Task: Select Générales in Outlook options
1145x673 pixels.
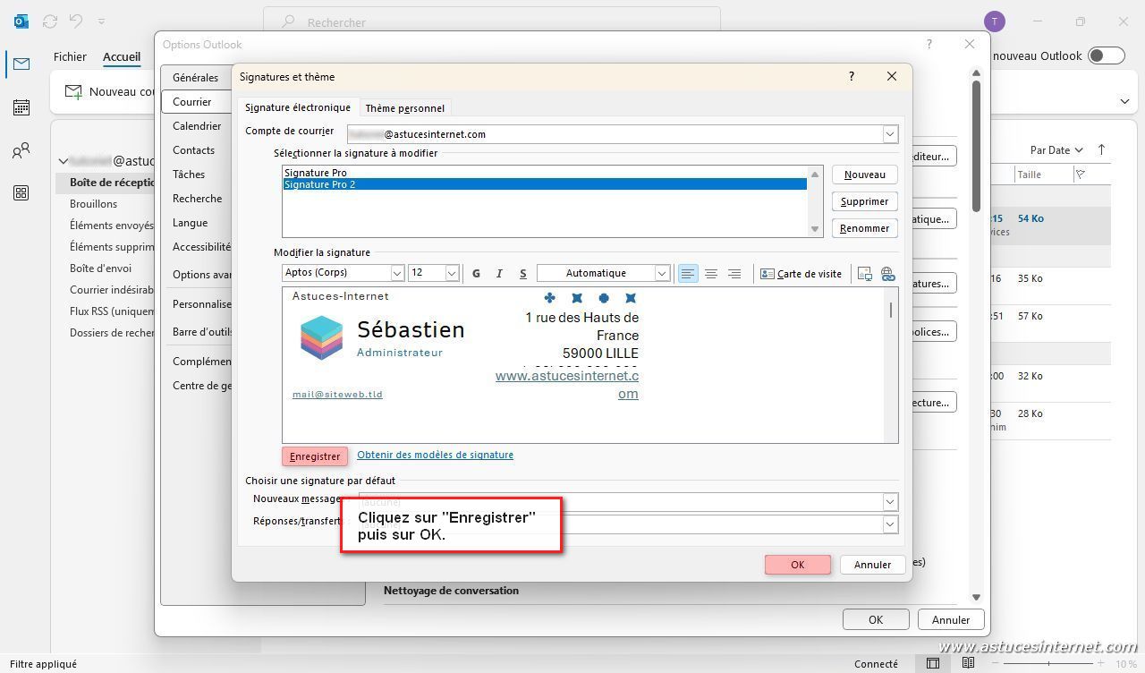Action: (x=195, y=78)
